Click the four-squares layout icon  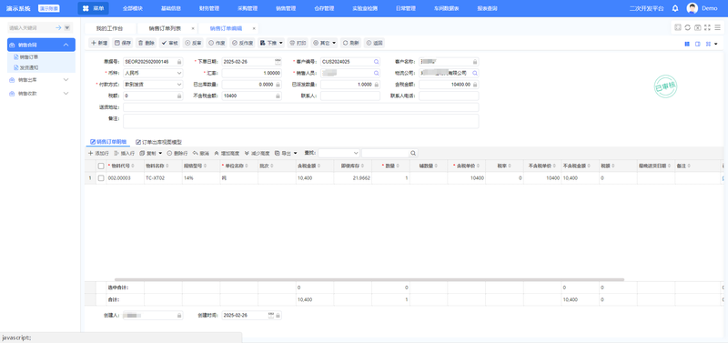(x=709, y=44)
